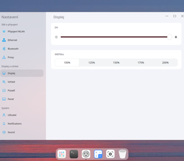Viewport: 184px width, 161px height.
Task: Click the high brightness sun icon
Action: tap(176, 37)
